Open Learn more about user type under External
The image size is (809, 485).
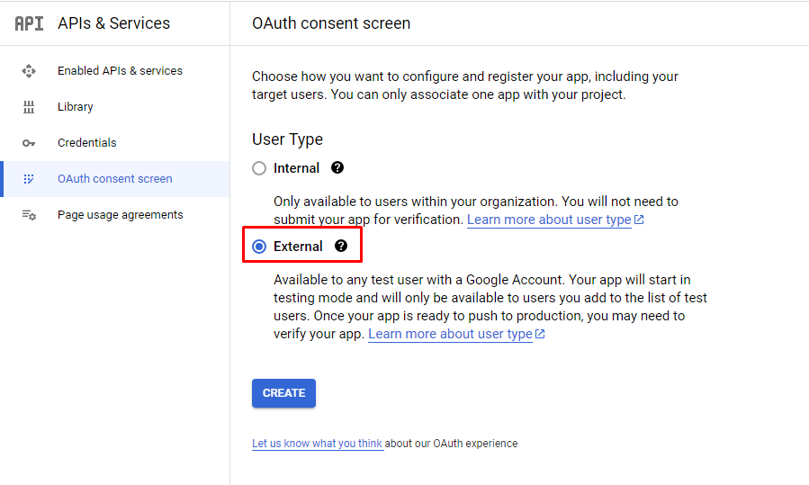tap(450, 334)
